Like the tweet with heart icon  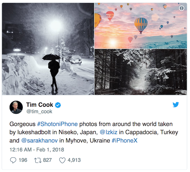point(62,160)
